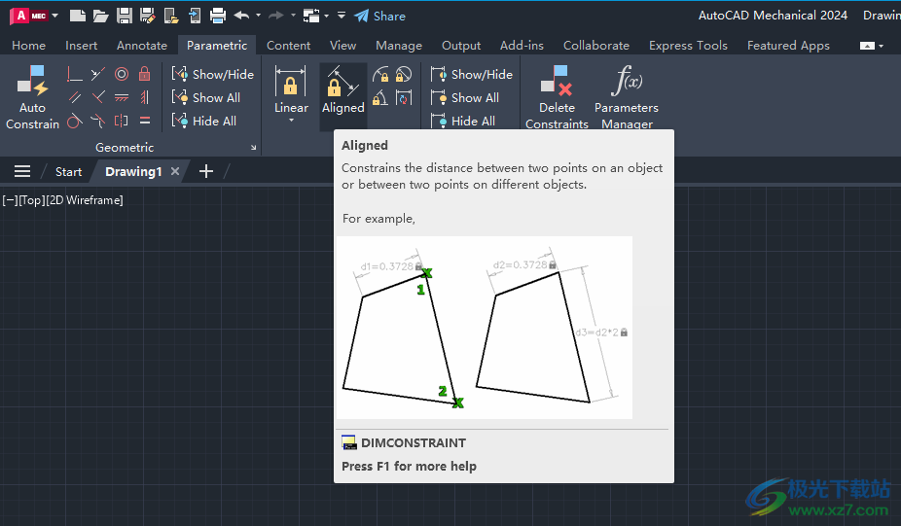This screenshot has height=526, width=901.
Task: Select the Radius dimensional constraint
Action: (380, 74)
